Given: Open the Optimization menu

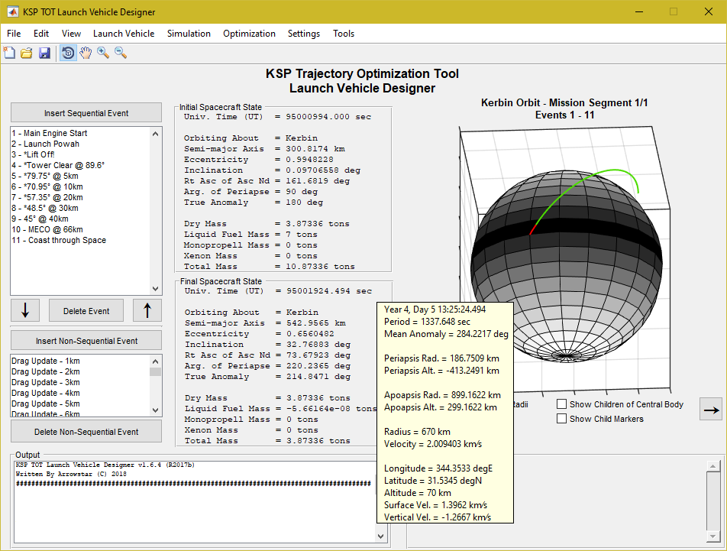Looking at the screenshot, I should [x=249, y=34].
